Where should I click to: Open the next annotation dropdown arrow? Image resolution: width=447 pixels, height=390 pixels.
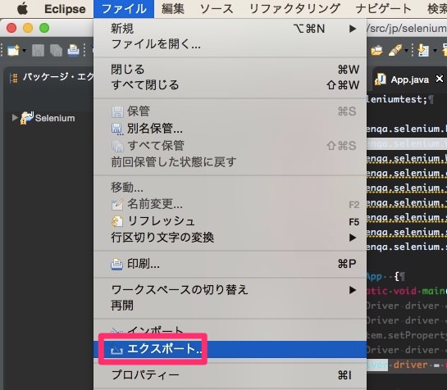[x=435, y=51]
